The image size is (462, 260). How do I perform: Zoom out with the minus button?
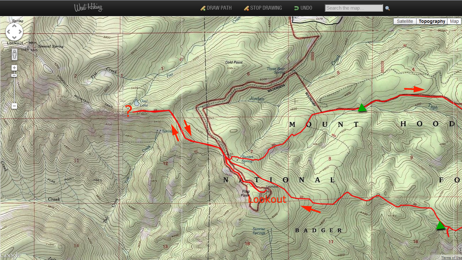(14, 106)
